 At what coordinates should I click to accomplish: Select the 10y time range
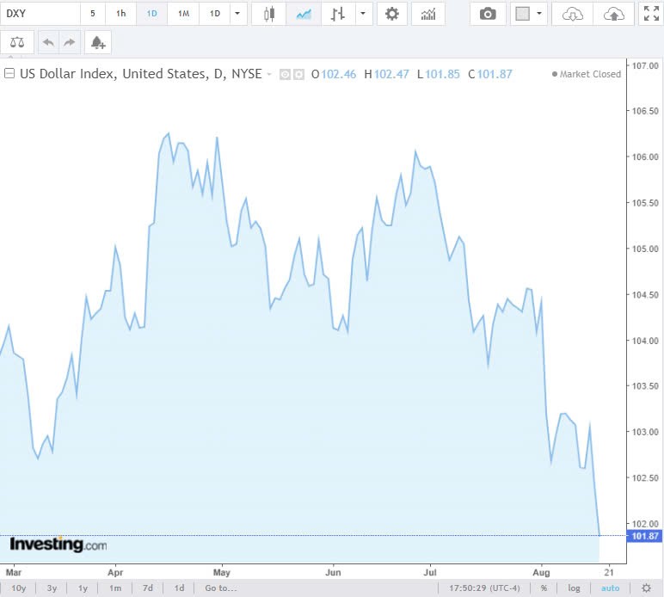(x=19, y=588)
